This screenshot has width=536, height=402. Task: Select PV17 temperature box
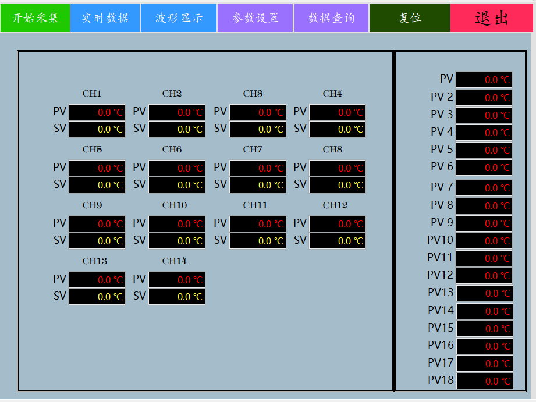coord(485,364)
